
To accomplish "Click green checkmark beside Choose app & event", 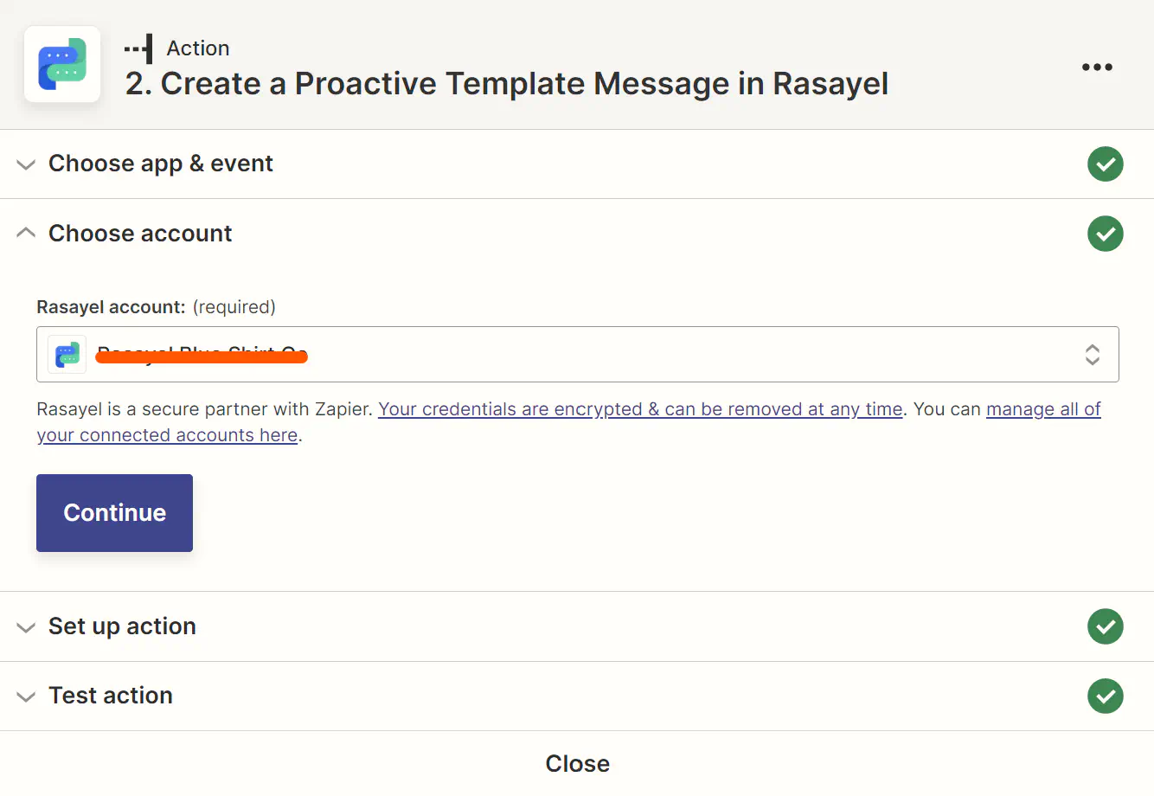I will (1105, 164).
